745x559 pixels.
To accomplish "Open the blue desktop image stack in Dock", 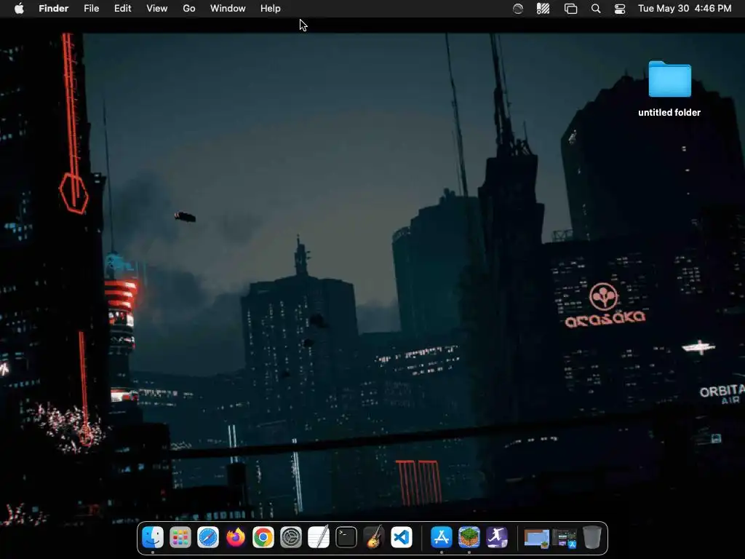I will pyautogui.click(x=536, y=538).
